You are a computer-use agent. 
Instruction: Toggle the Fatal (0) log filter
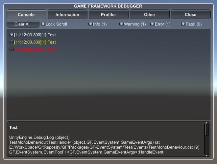(x=183, y=24)
